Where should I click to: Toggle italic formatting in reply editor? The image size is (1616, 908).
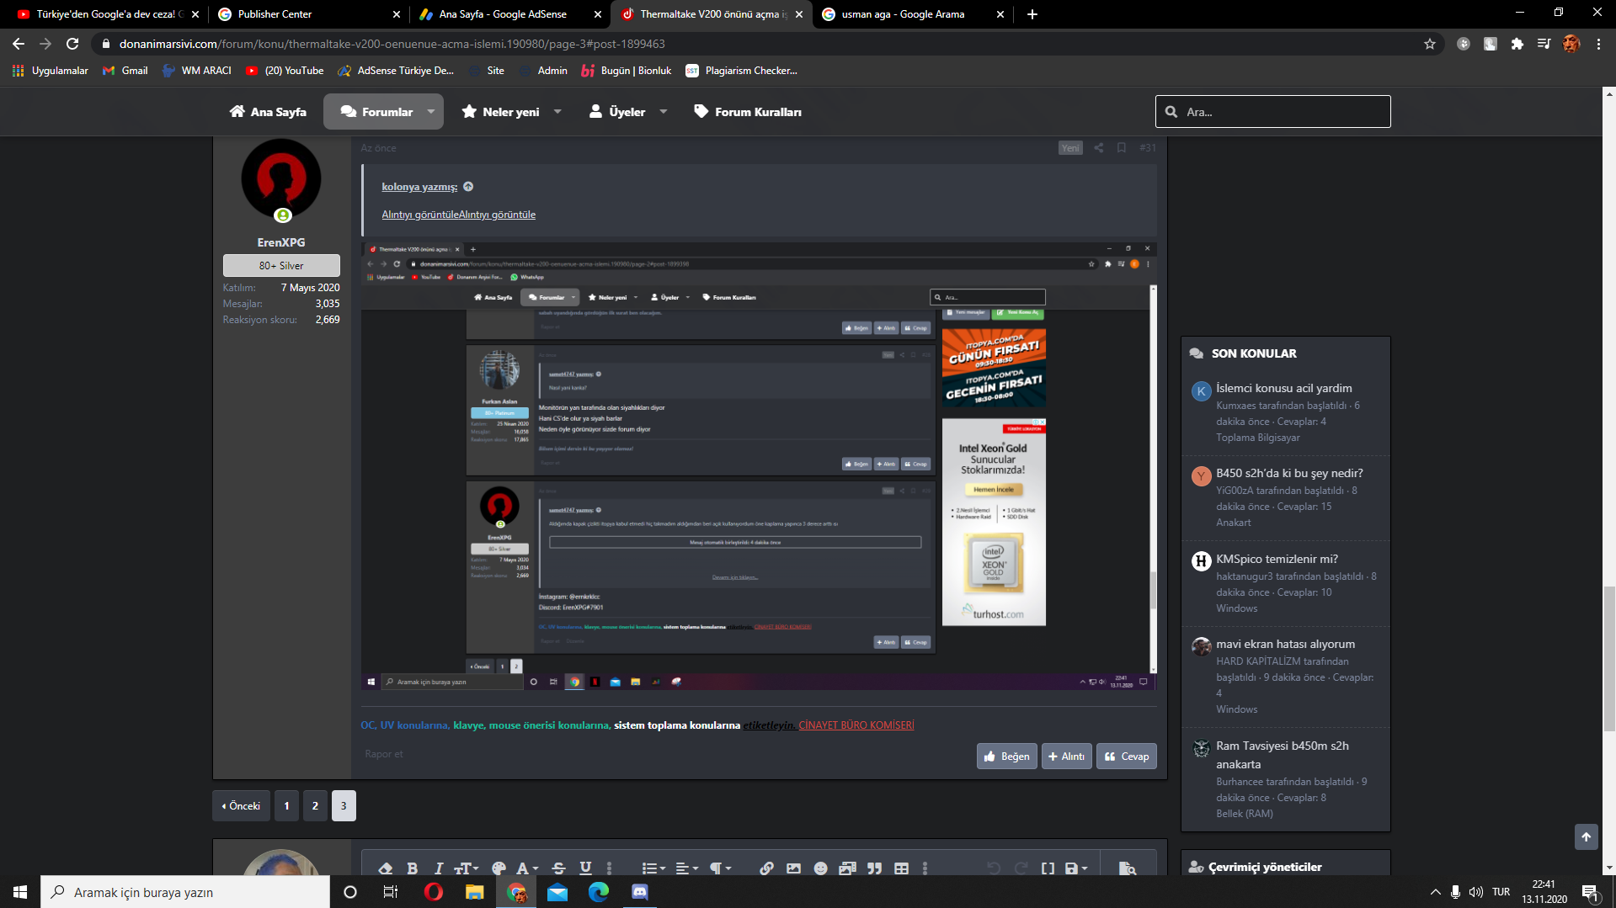coord(439,868)
